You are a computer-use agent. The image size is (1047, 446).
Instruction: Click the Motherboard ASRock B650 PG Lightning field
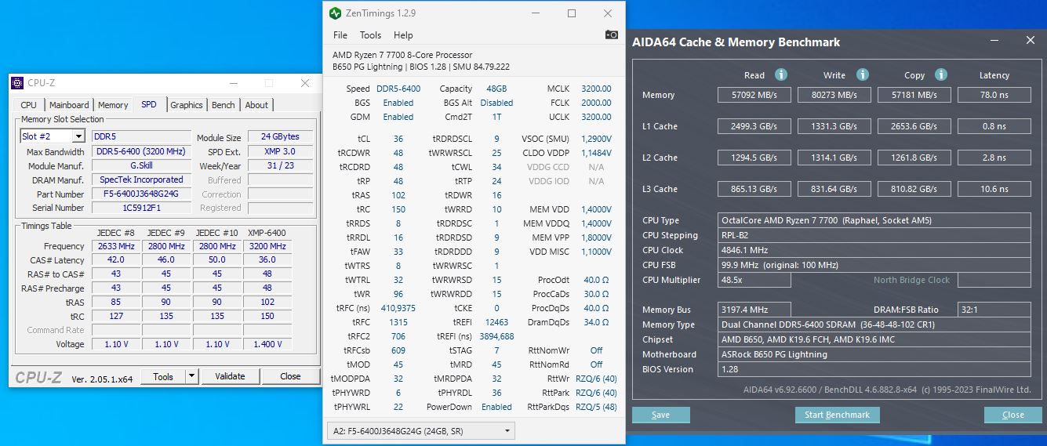pos(874,354)
